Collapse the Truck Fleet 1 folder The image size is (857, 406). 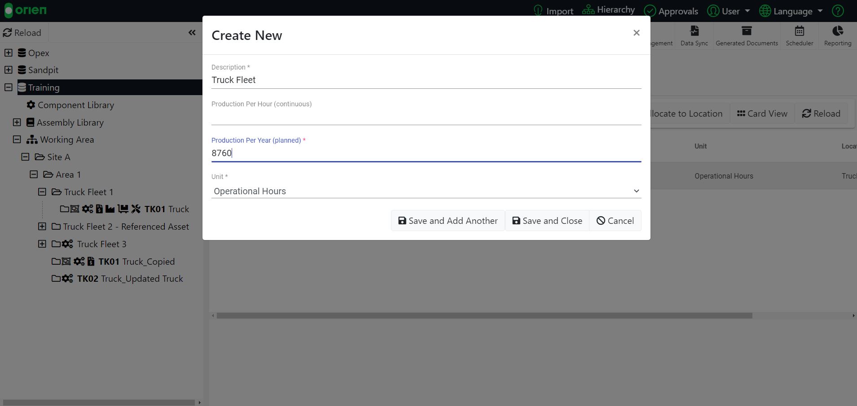[x=42, y=192]
